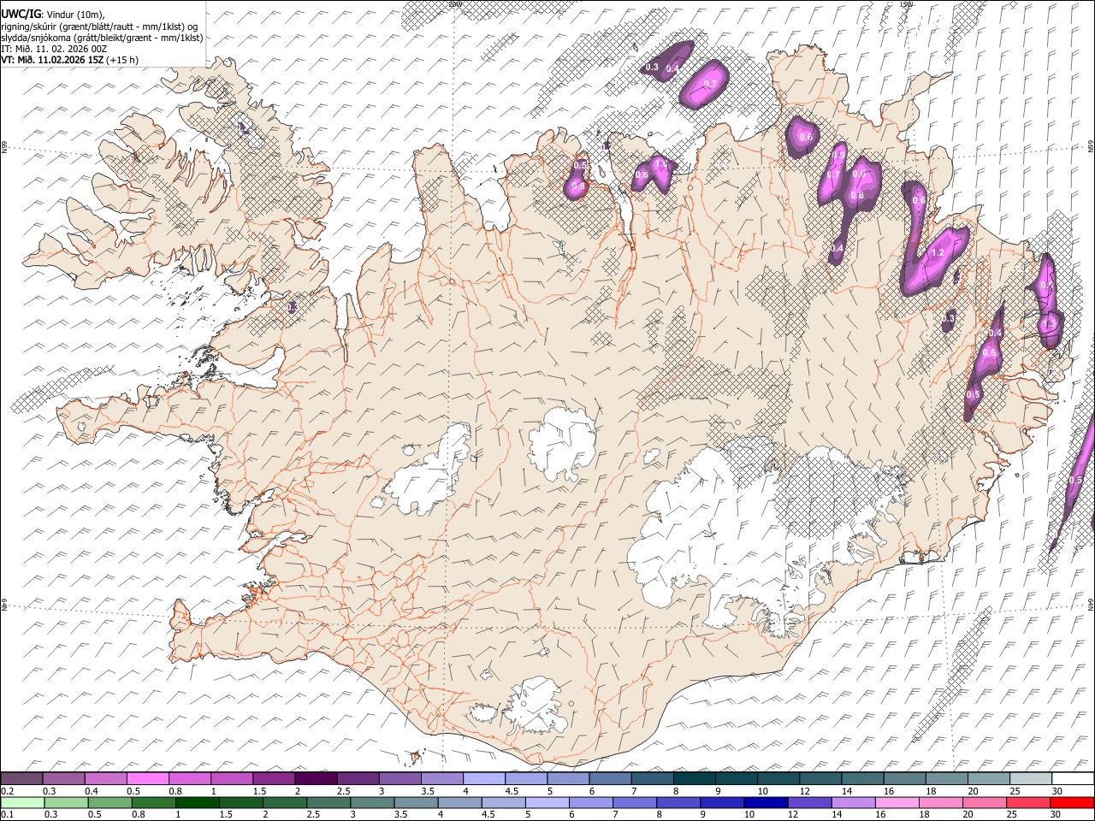Click the bright red swatch labeled 30 in lower legend
The image size is (1095, 821).
click(1072, 803)
